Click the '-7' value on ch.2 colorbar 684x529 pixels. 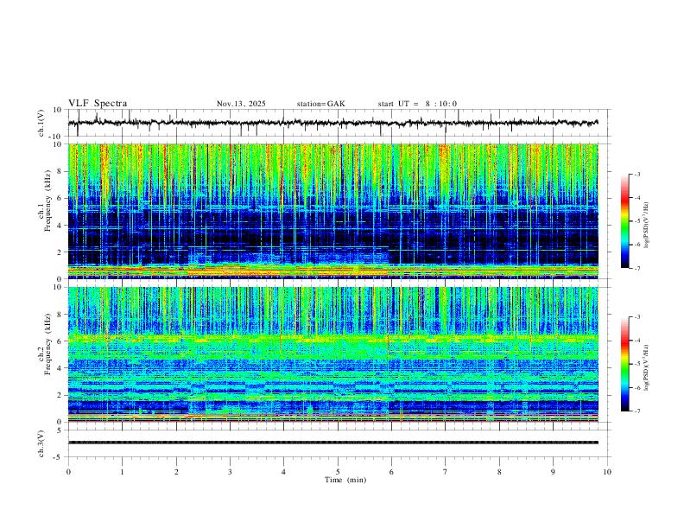(637, 411)
